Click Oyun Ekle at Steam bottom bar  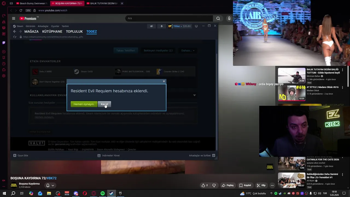[x=21, y=155]
